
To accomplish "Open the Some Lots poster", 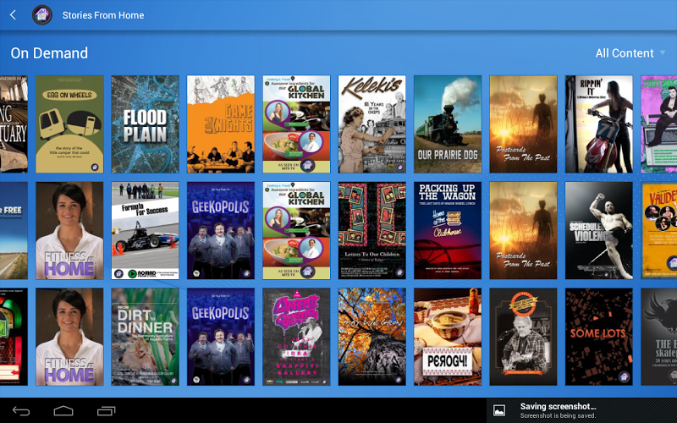I will 598,337.
